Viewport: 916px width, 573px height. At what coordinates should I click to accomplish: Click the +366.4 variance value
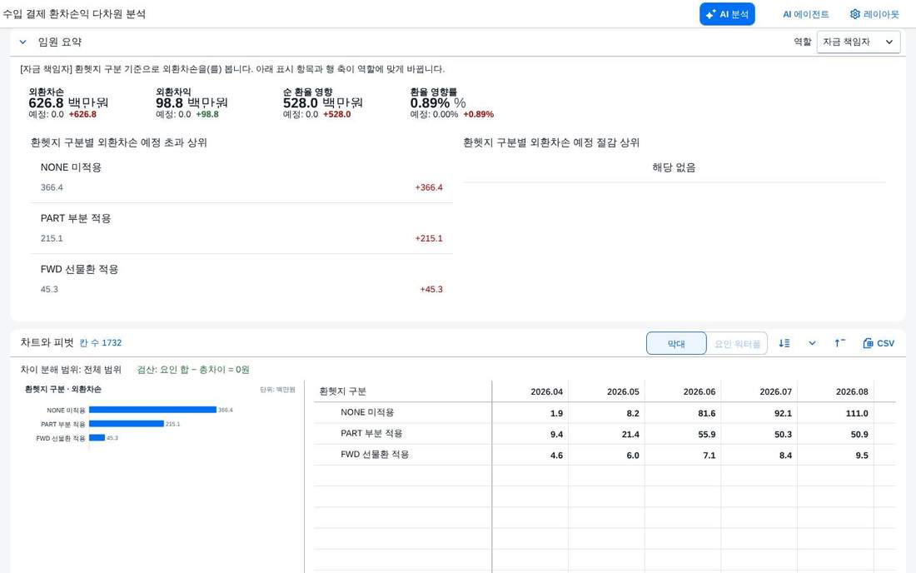(429, 187)
